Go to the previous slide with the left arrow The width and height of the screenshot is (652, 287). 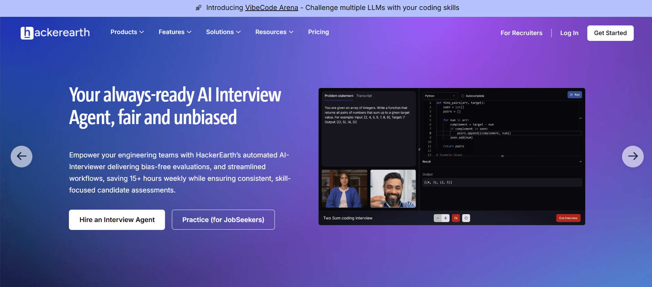point(21,156)
